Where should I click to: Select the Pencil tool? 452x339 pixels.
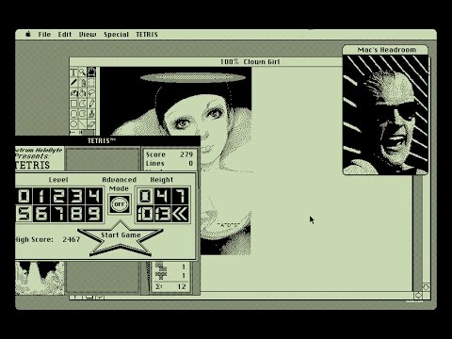(x=91, y=104)
